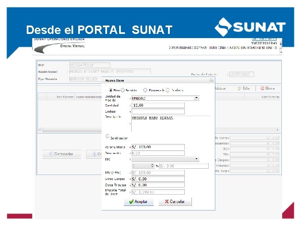Choose the Inafecto radio option
Viewport: 301px width, 226px height.
(x=168, y=90)
